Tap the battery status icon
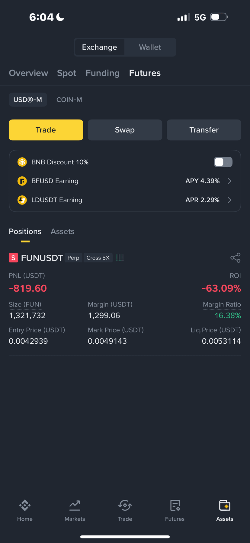This screenshot has width=250, height=543. (x=219, y=17)
